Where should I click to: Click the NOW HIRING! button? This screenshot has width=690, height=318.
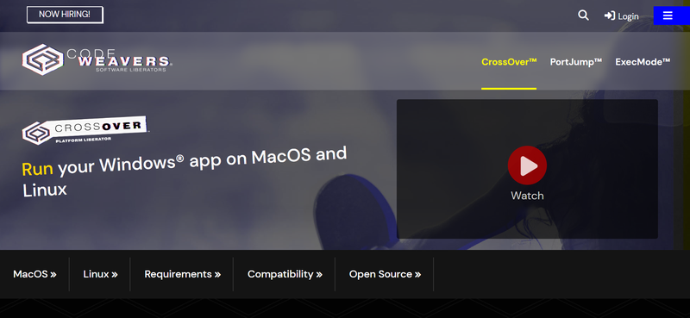(x=65, y=15)
